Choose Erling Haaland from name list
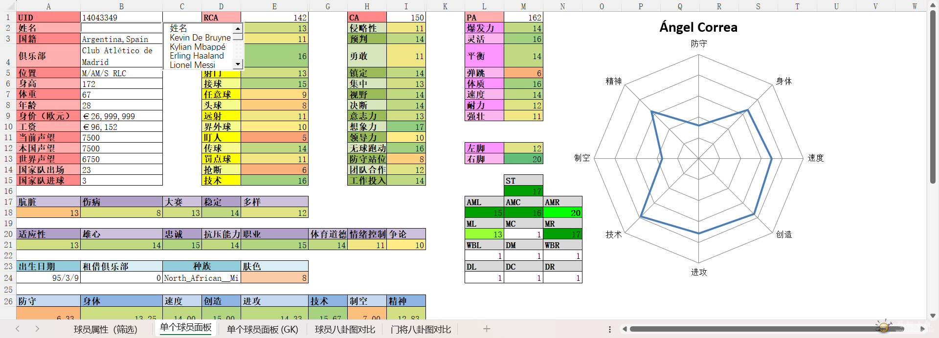 pos(197,56)
